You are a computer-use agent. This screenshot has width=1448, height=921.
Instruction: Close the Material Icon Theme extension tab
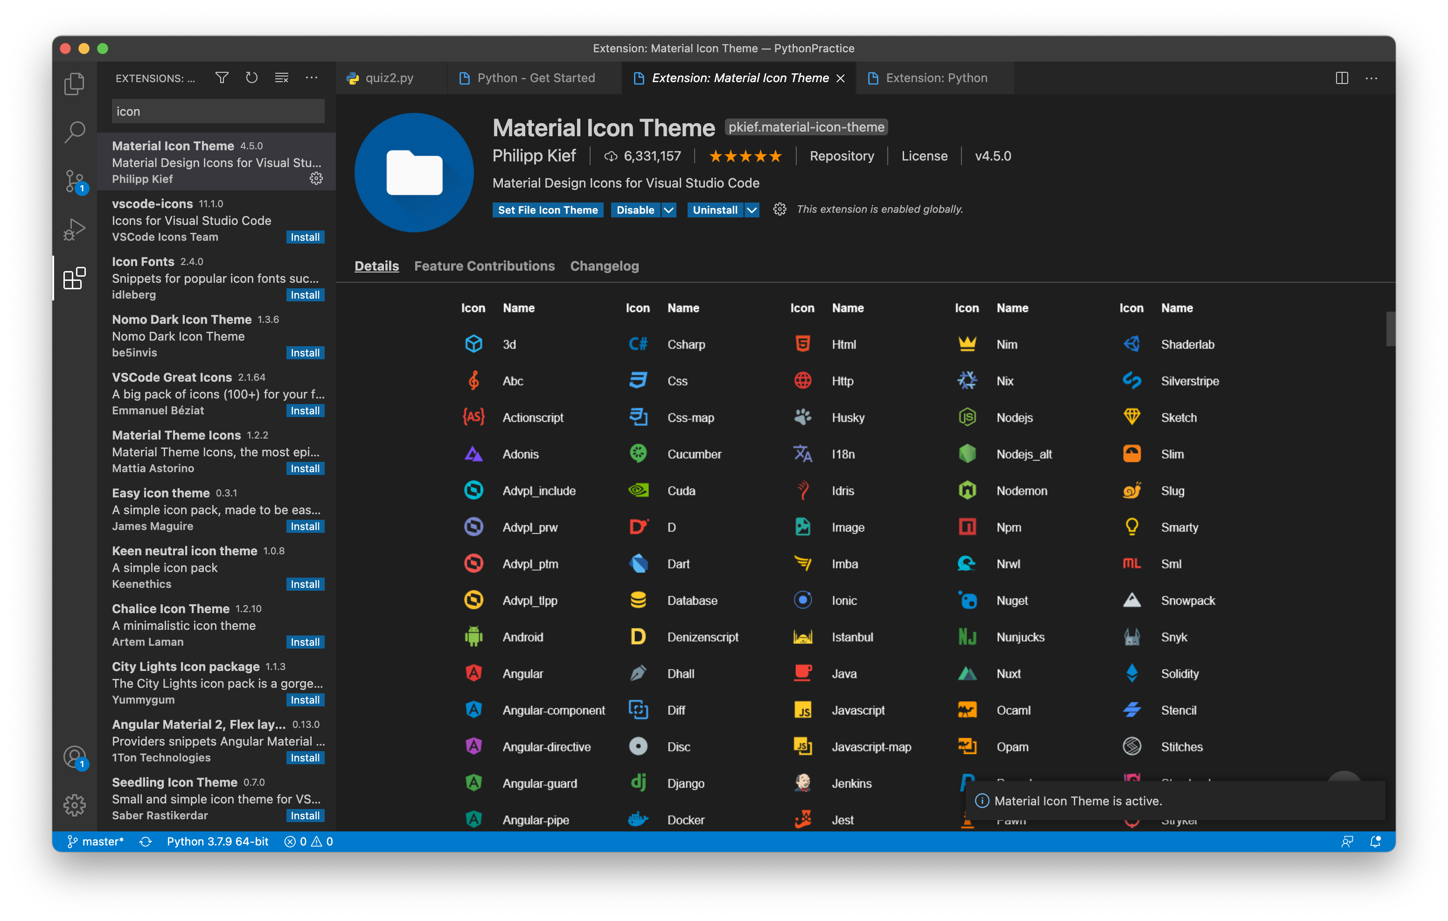(841, 78)
